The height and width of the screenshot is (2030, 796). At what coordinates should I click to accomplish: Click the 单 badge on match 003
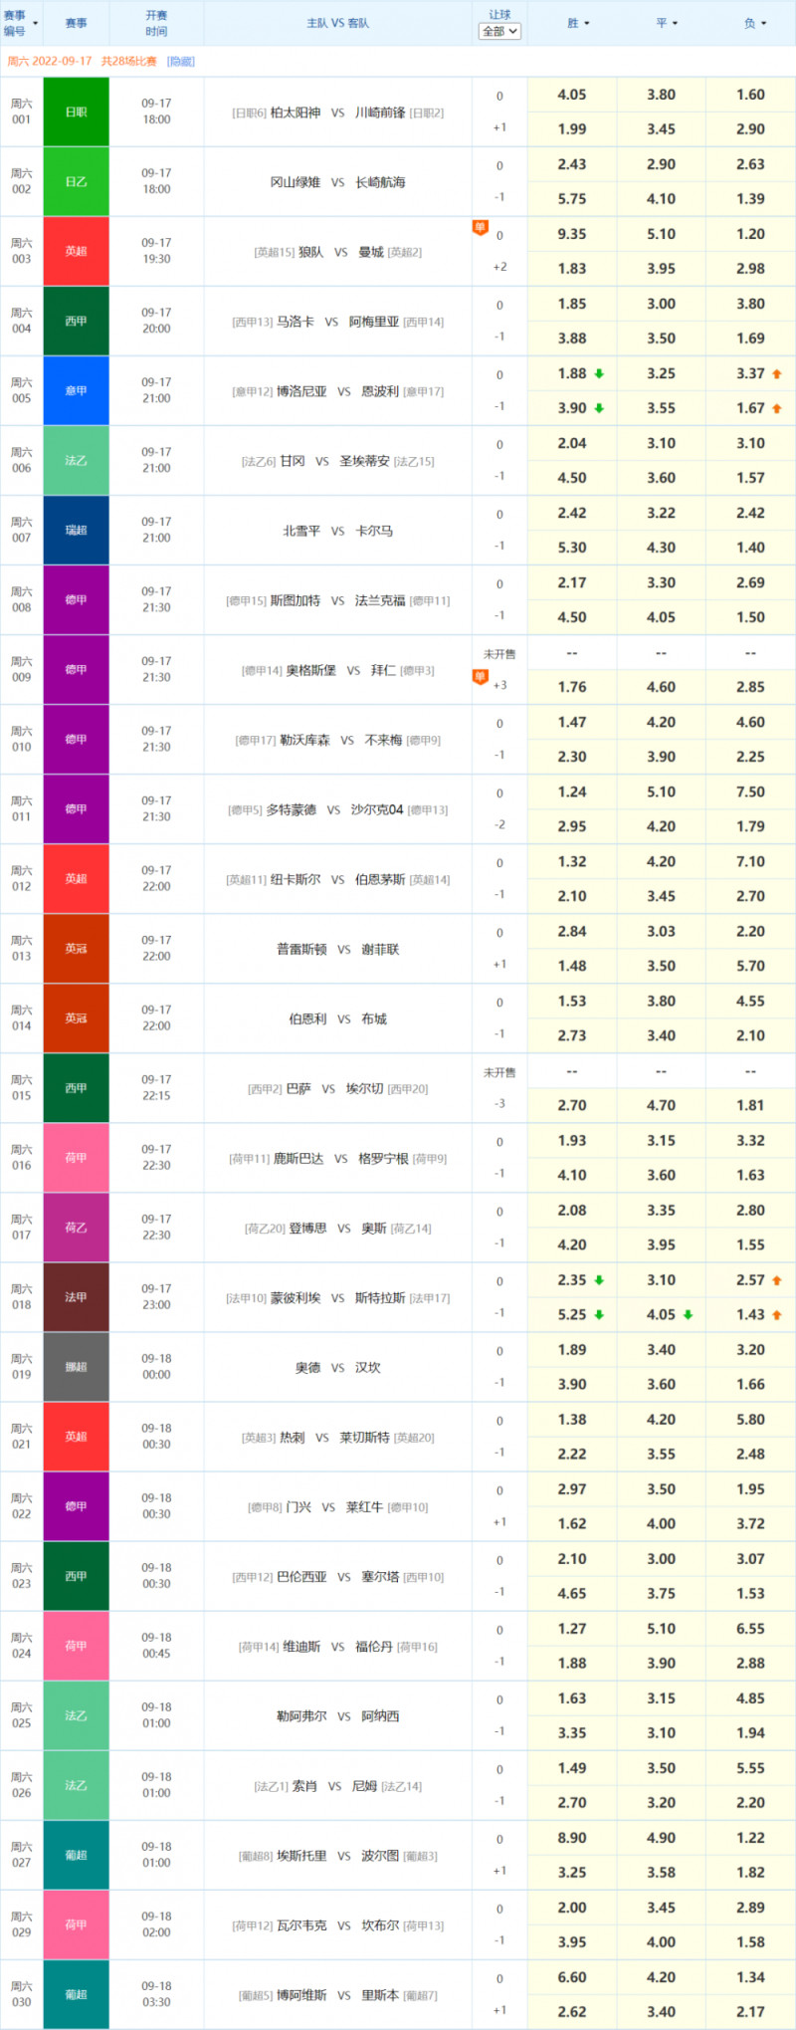(480, 228)
